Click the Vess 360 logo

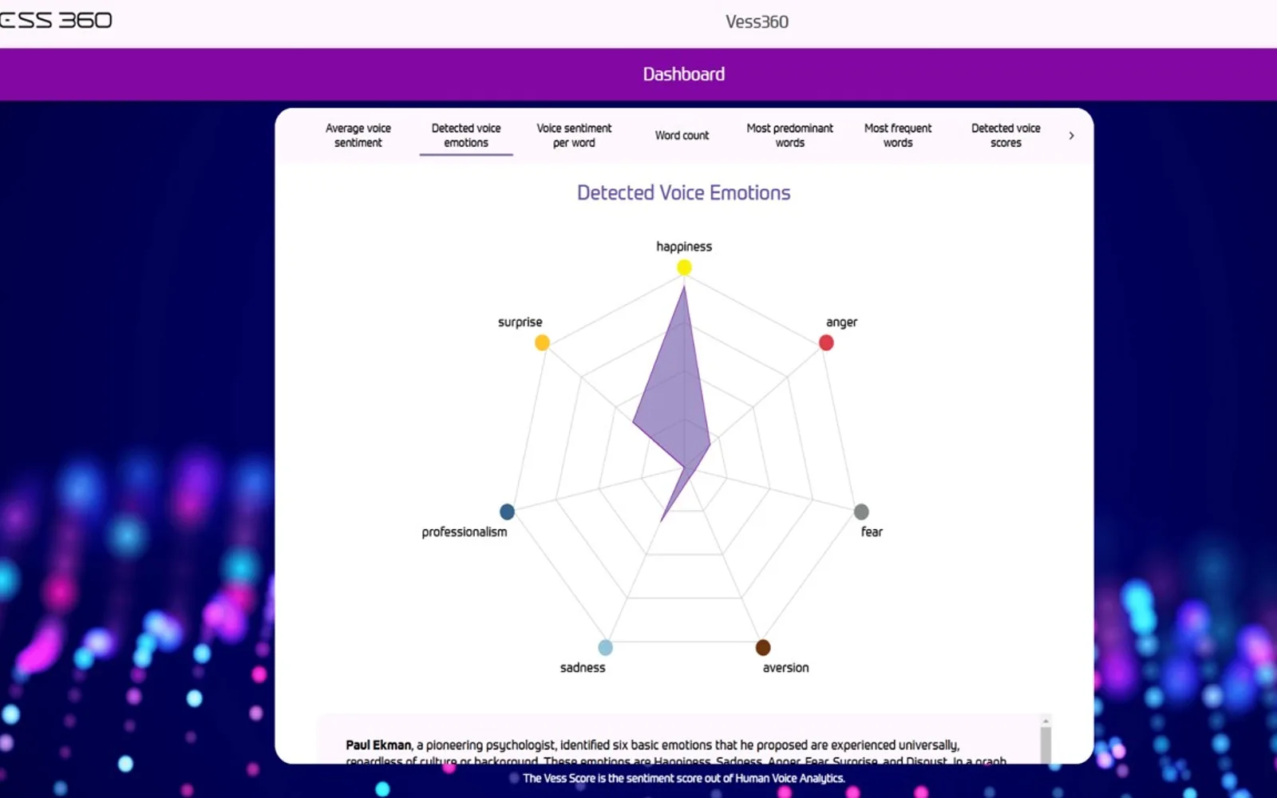(x=56, y=20)
